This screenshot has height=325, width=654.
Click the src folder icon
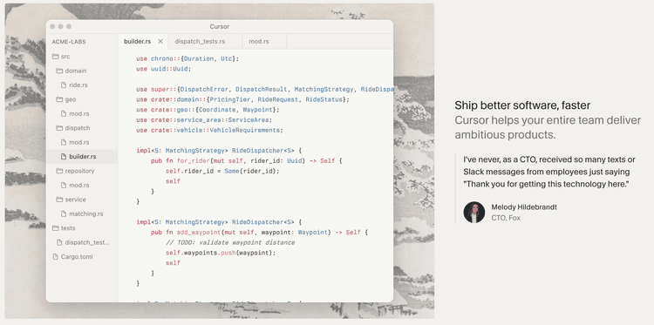[x=55, y=57]
